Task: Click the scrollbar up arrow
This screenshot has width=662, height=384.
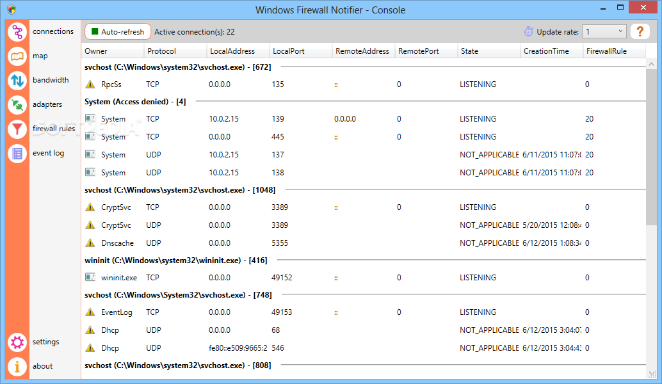Action: pos(651,64)
